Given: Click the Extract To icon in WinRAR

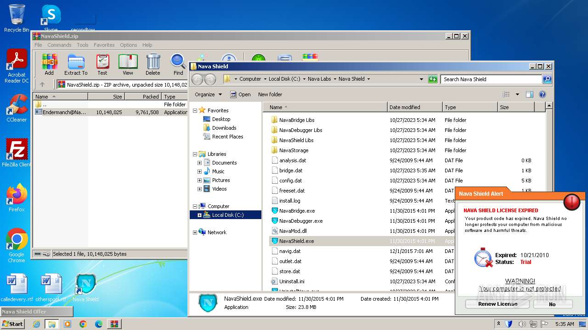Looking at the screenshot, I should coord(76,65).
